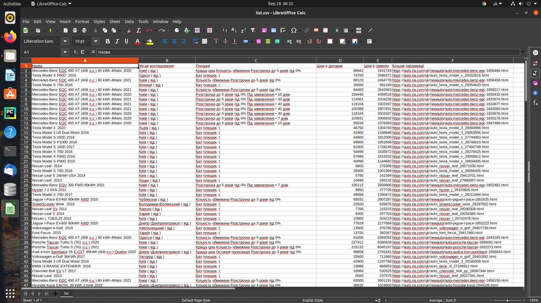Toggle Align Left
The width and height of the screenshot is (541, 303).
click(165, 42)
